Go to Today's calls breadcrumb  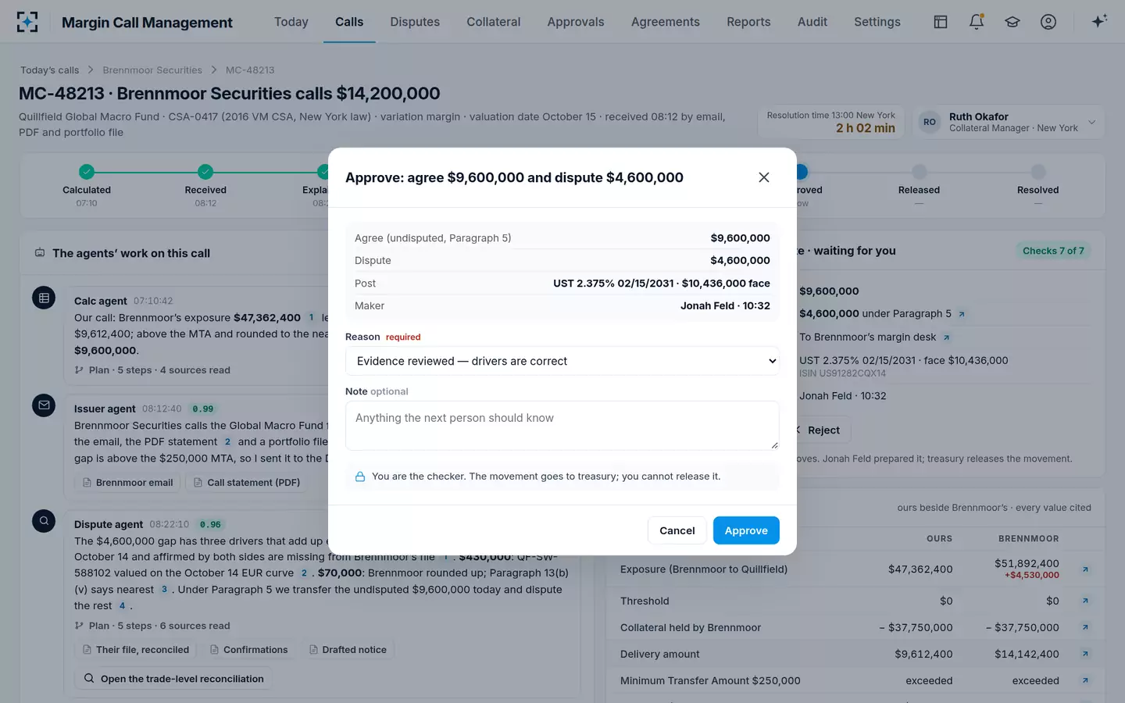(49, 70)
